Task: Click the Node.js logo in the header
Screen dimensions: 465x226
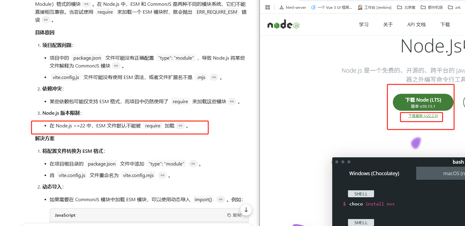Action: tap(283, 25)
